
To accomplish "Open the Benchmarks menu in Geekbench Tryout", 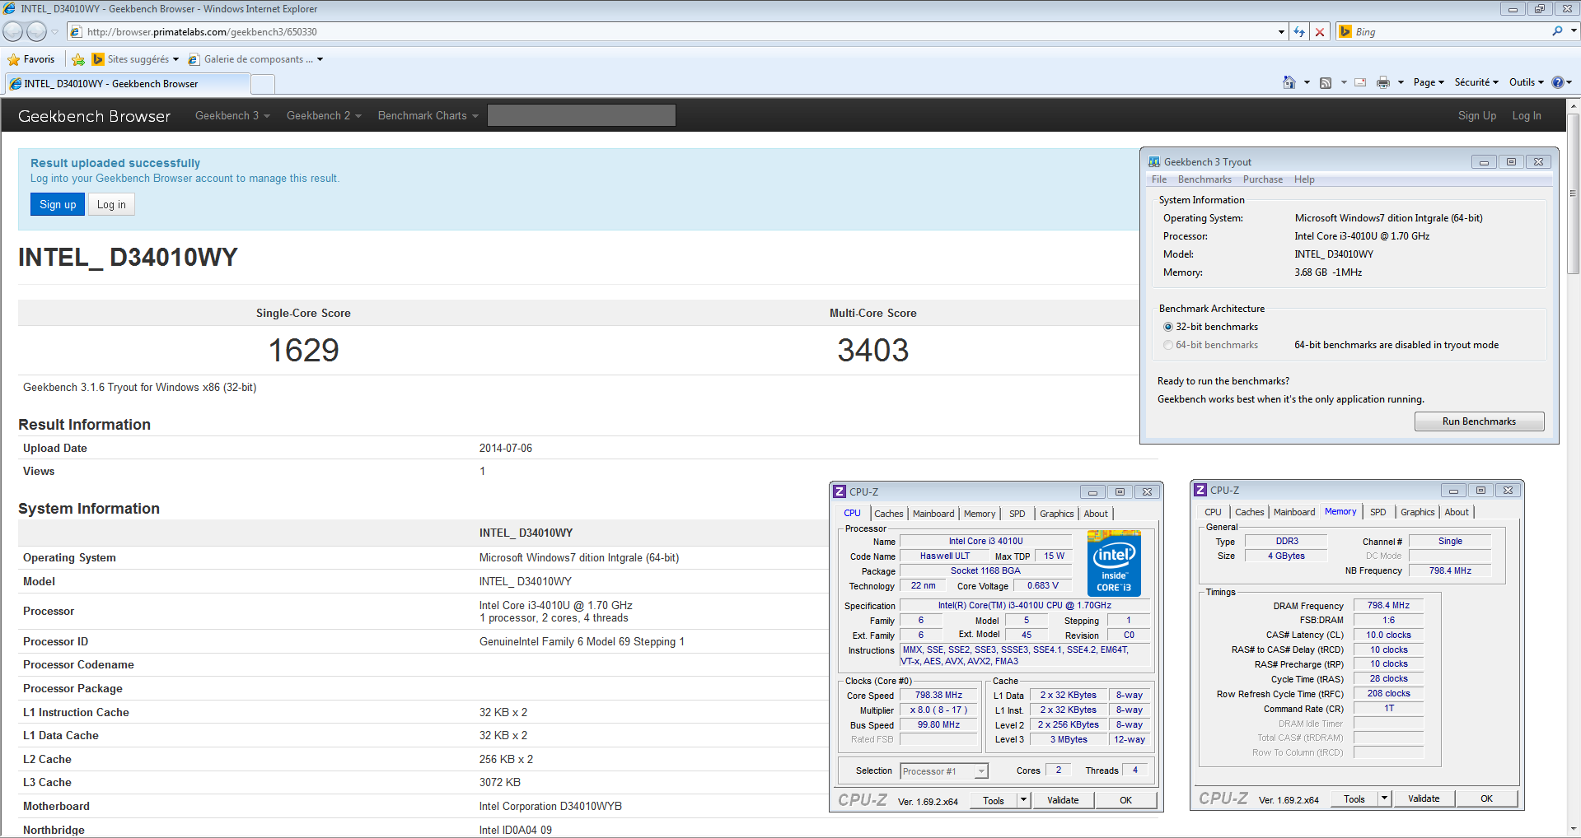I will [1204, 179].
